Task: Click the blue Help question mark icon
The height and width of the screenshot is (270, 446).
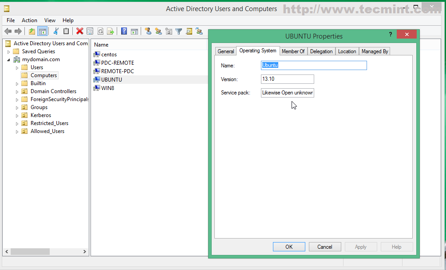Action: [x=124, y=31]
